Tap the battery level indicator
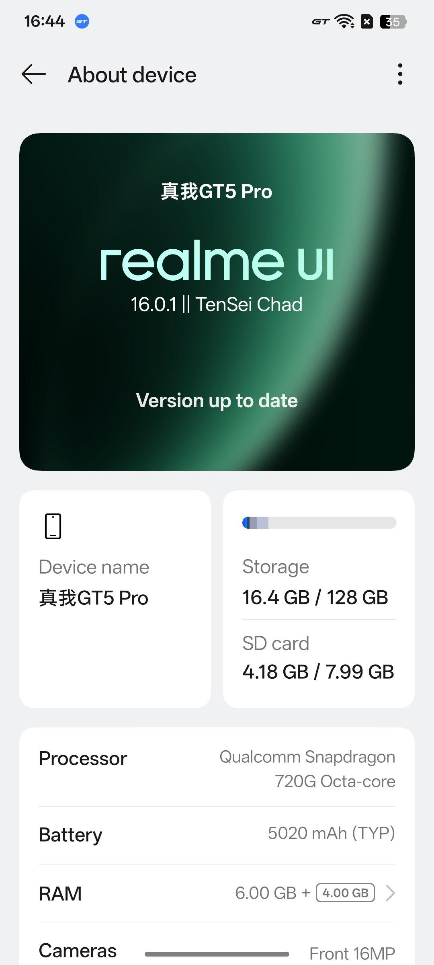The image size is (434, 965). click(x=393, y=21)
